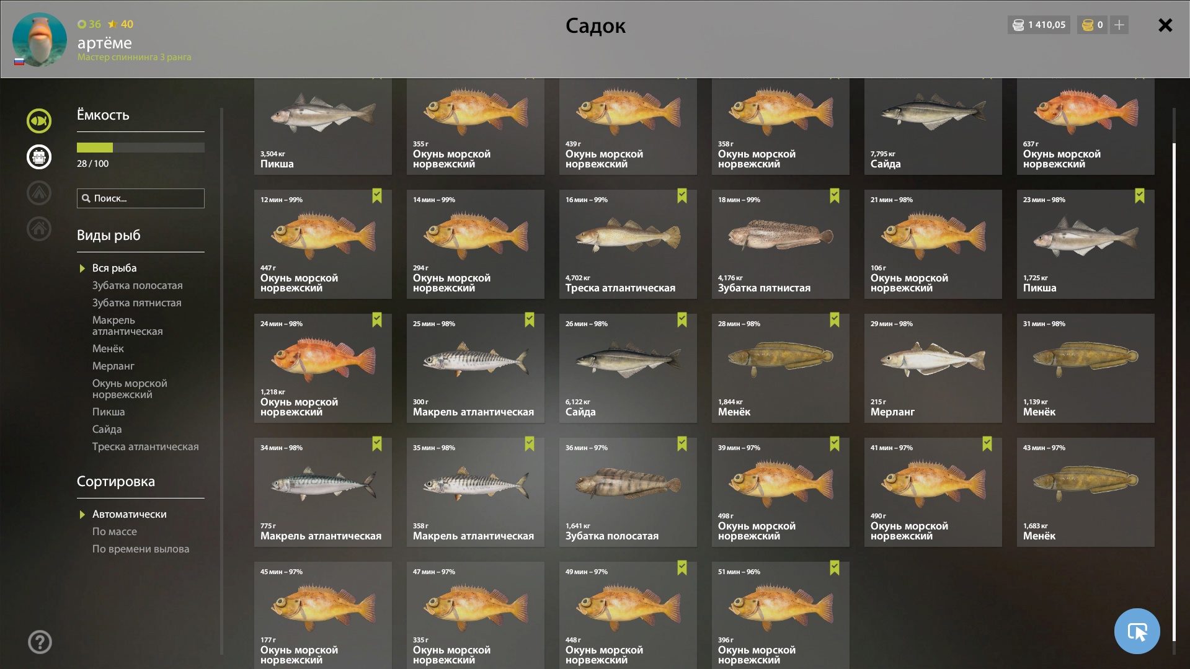Click the Поиск search field

tap(141, 198)
